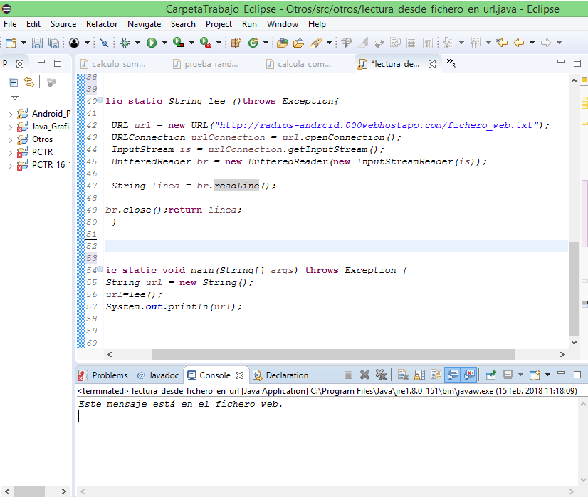588x497 pixels.
Task: Open the Declaration view tab
Action: point(281,375)
